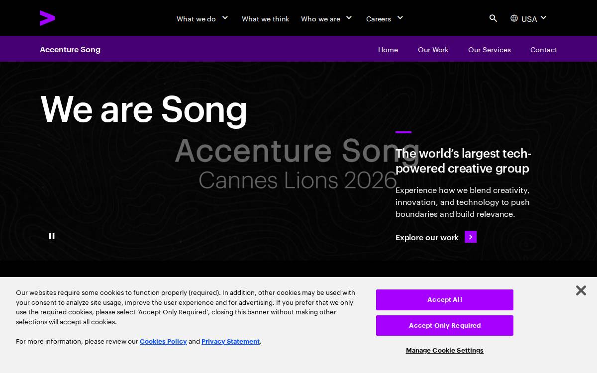The image size is (597, 373).
Task: Click Accept Only Required button
Action: tap(445, 326)
